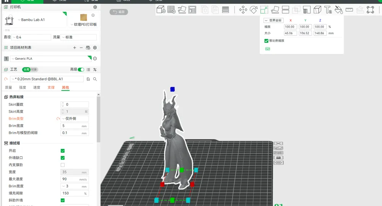Click the Arrange all objects icon

[192, 10]
